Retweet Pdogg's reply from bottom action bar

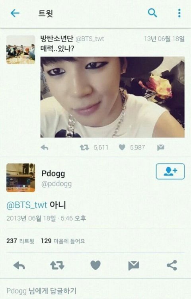pyautogui.click(x=57, y=265)
